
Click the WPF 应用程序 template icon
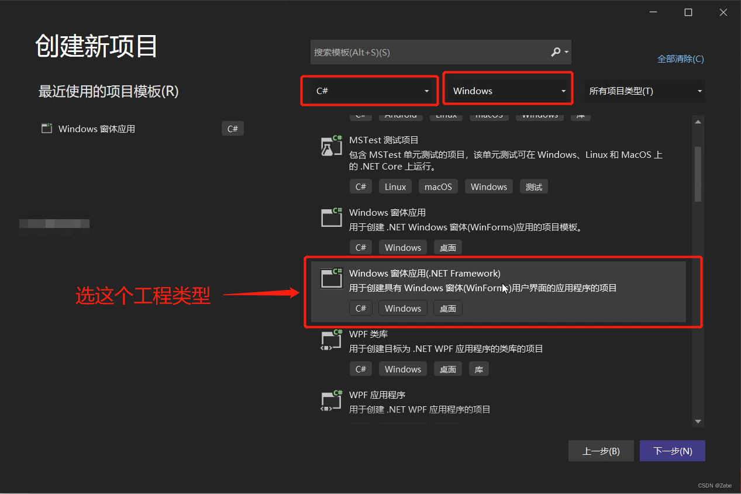332,400
